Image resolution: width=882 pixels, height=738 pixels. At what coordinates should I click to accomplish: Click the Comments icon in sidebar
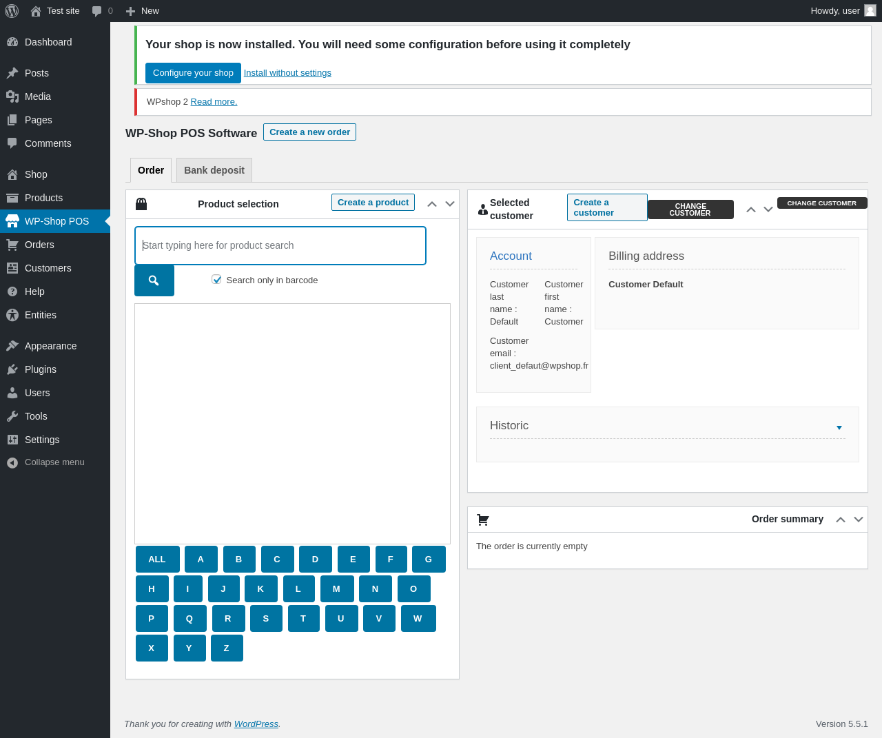click(12, 143)
